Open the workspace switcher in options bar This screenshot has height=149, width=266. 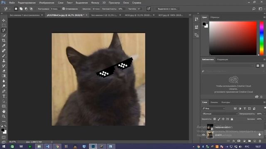(x=261, y=9)
